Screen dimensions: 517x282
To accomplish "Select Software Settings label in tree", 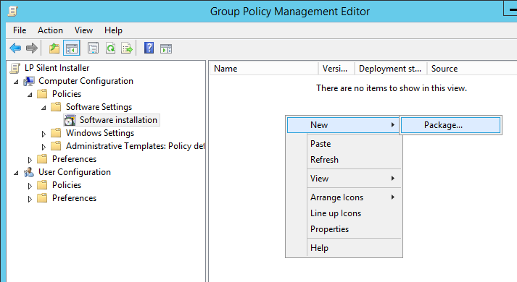I will (x=99, y=107).
